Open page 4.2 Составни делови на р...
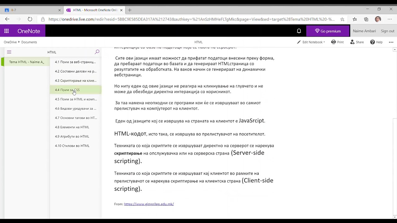 pos(75,71)
